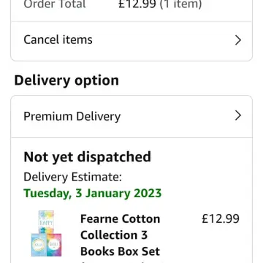
Task: Open the Fearne Cotton box set thumbnail
Action: [x=47, y=233]
